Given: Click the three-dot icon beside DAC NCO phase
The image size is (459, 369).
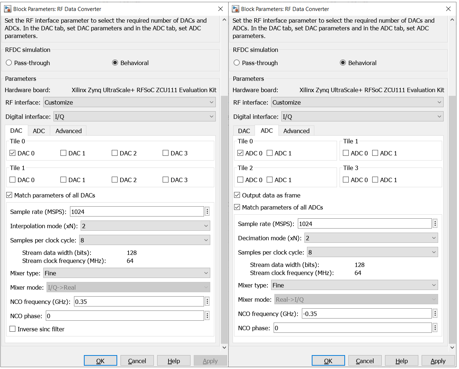Looking at the screenshot, I should pyautogui.click(x=207, y=316).
